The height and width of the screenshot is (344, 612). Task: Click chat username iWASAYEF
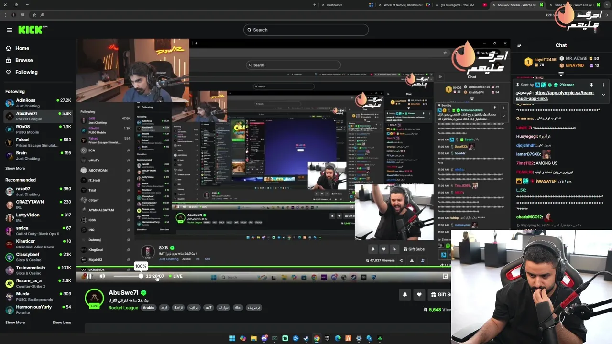(x=546, y=182)
